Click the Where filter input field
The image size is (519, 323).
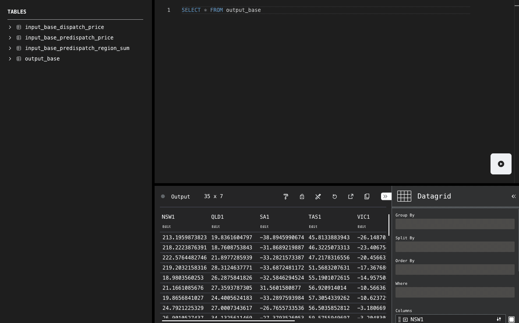pos(455,292)
